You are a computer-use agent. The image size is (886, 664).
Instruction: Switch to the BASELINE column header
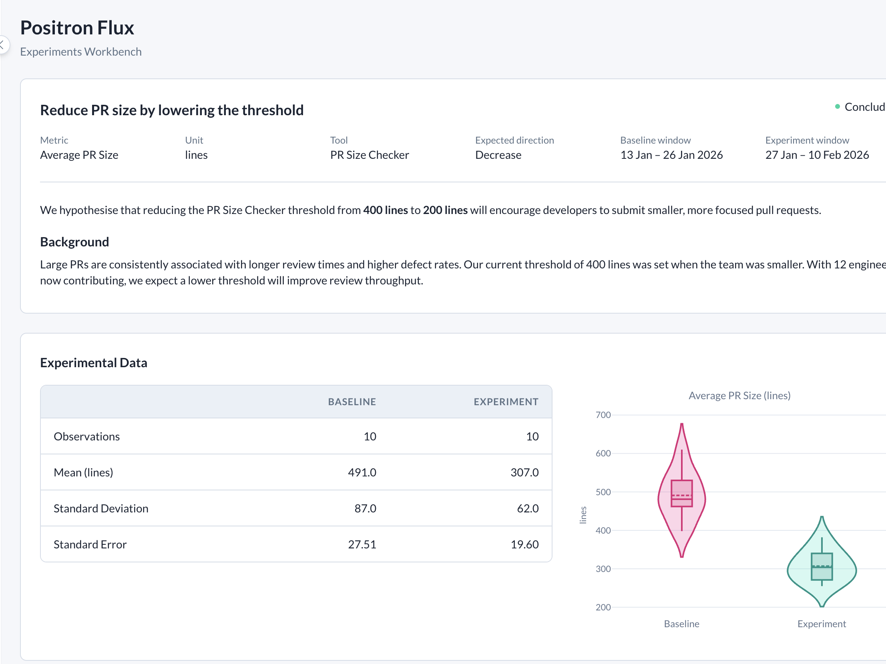pos(352,402)
